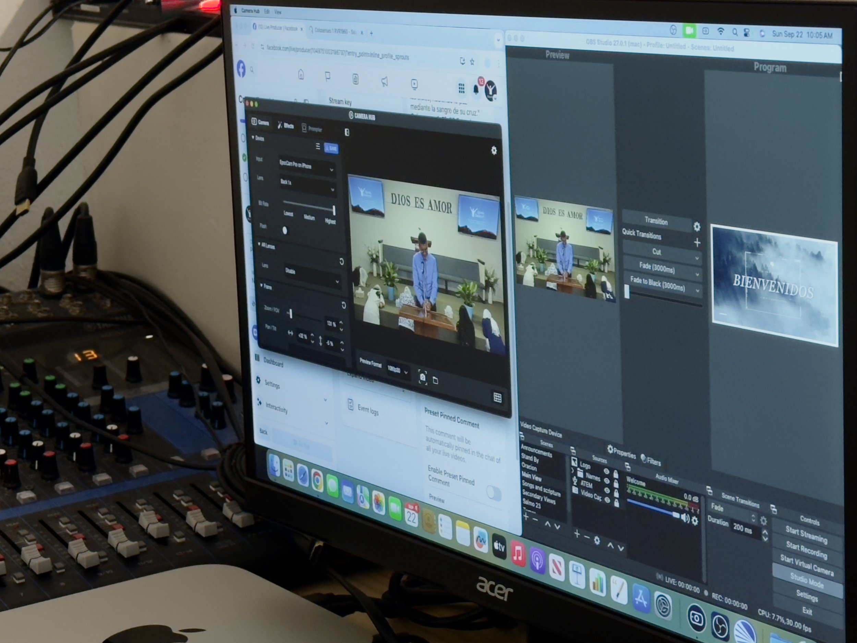Toggle the Flash switch in Camera Hub
The height and width of the screenshot is (643, 857).
[285, 230]
